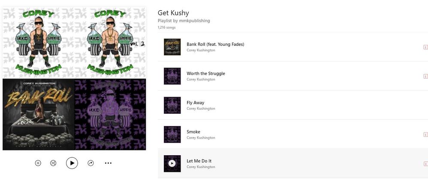
Task: Play the Get Kushy playlist
Action: tap(72, 163)
